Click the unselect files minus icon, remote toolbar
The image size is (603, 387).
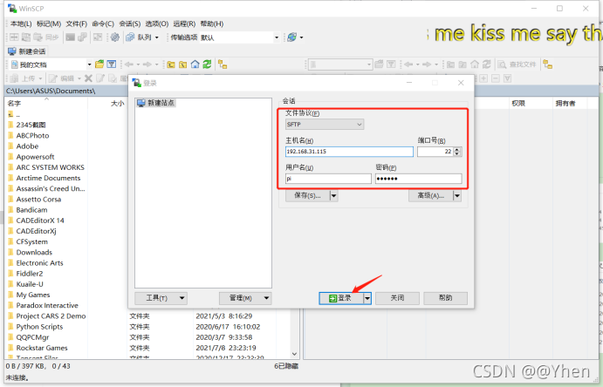click(x=496, y=78)
